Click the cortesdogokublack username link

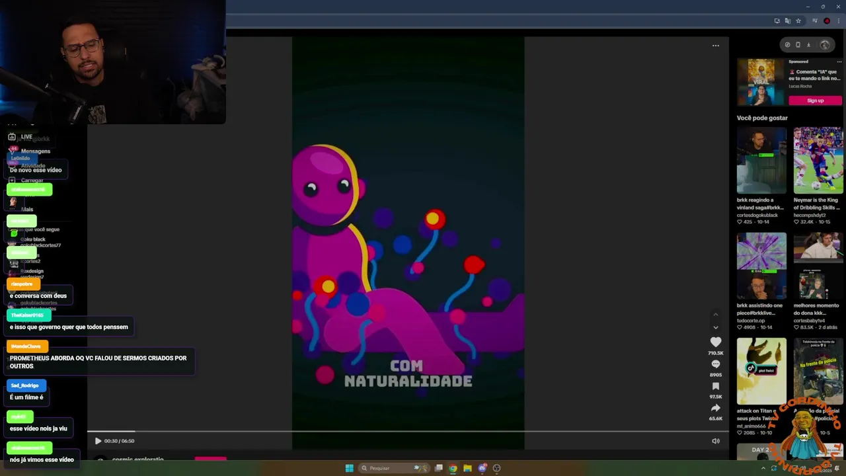pos(757,216)
